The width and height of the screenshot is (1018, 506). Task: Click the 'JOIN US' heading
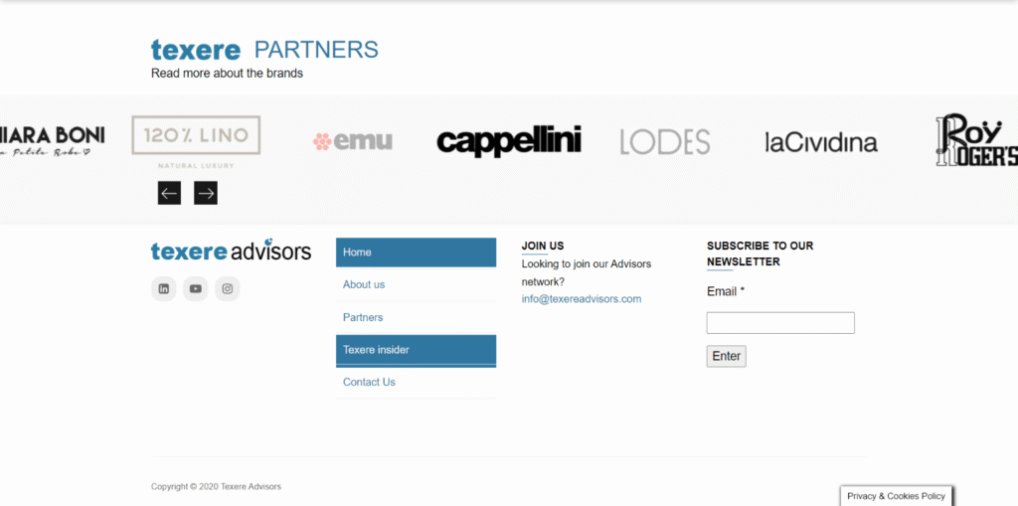click(543, 246)
